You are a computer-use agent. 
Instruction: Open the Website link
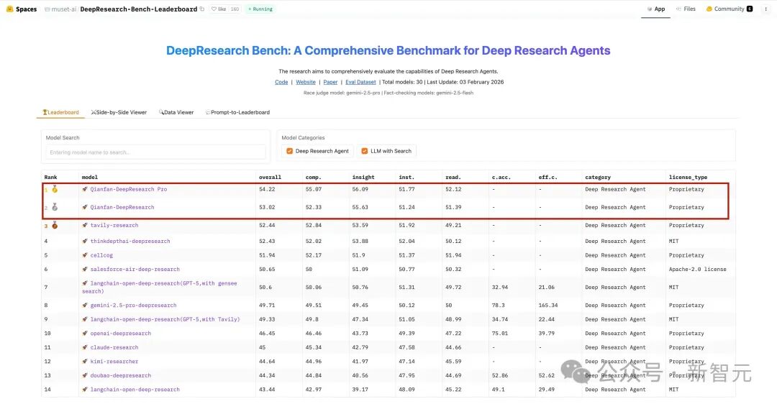click(306, 82)
